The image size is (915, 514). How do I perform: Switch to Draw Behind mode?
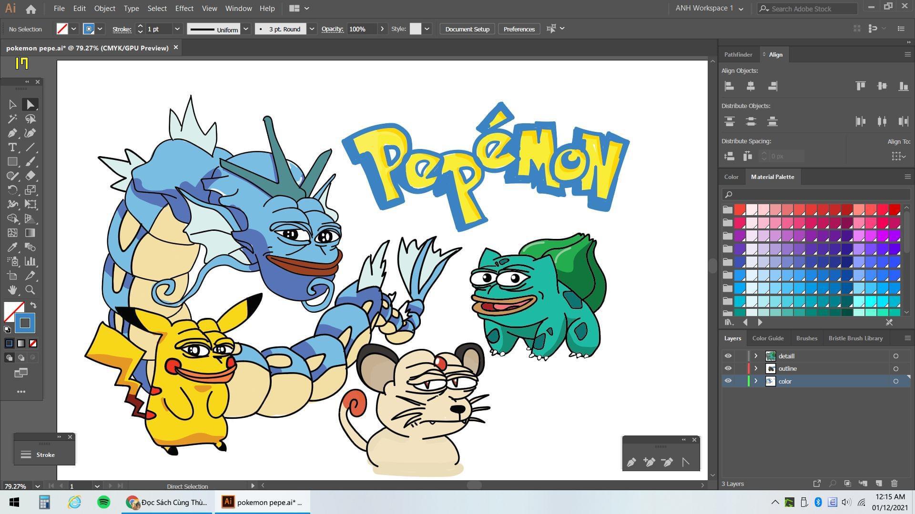(21, 357)
